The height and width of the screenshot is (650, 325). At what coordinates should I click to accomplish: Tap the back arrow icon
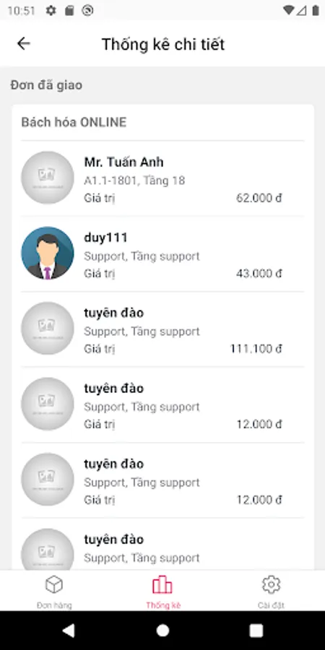pos(24,43)
